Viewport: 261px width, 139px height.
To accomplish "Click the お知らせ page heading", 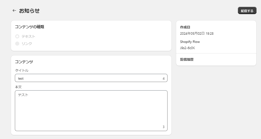I will [x=29, y=11].
